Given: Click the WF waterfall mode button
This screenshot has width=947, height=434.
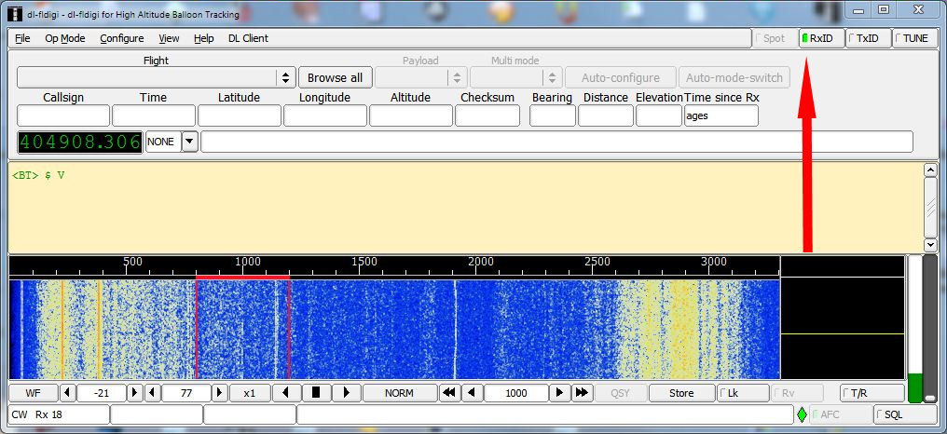Looking at the screenshot, I should pyautogui.click(x=34, y=393).
